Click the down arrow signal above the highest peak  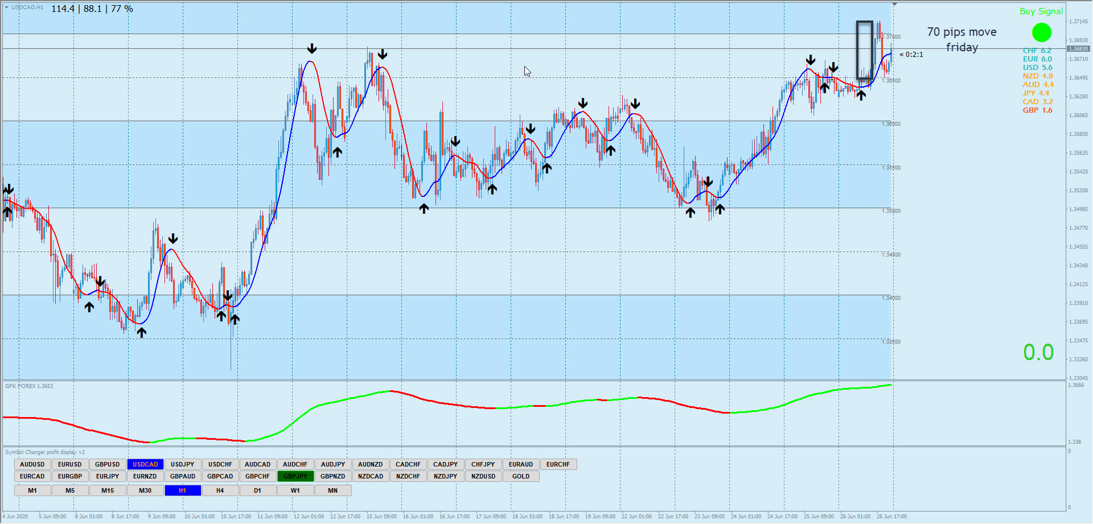tap(312, 48)
